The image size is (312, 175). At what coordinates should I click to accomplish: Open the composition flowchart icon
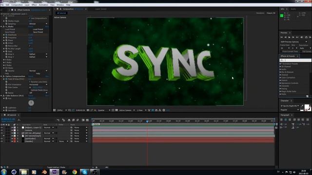160,110
